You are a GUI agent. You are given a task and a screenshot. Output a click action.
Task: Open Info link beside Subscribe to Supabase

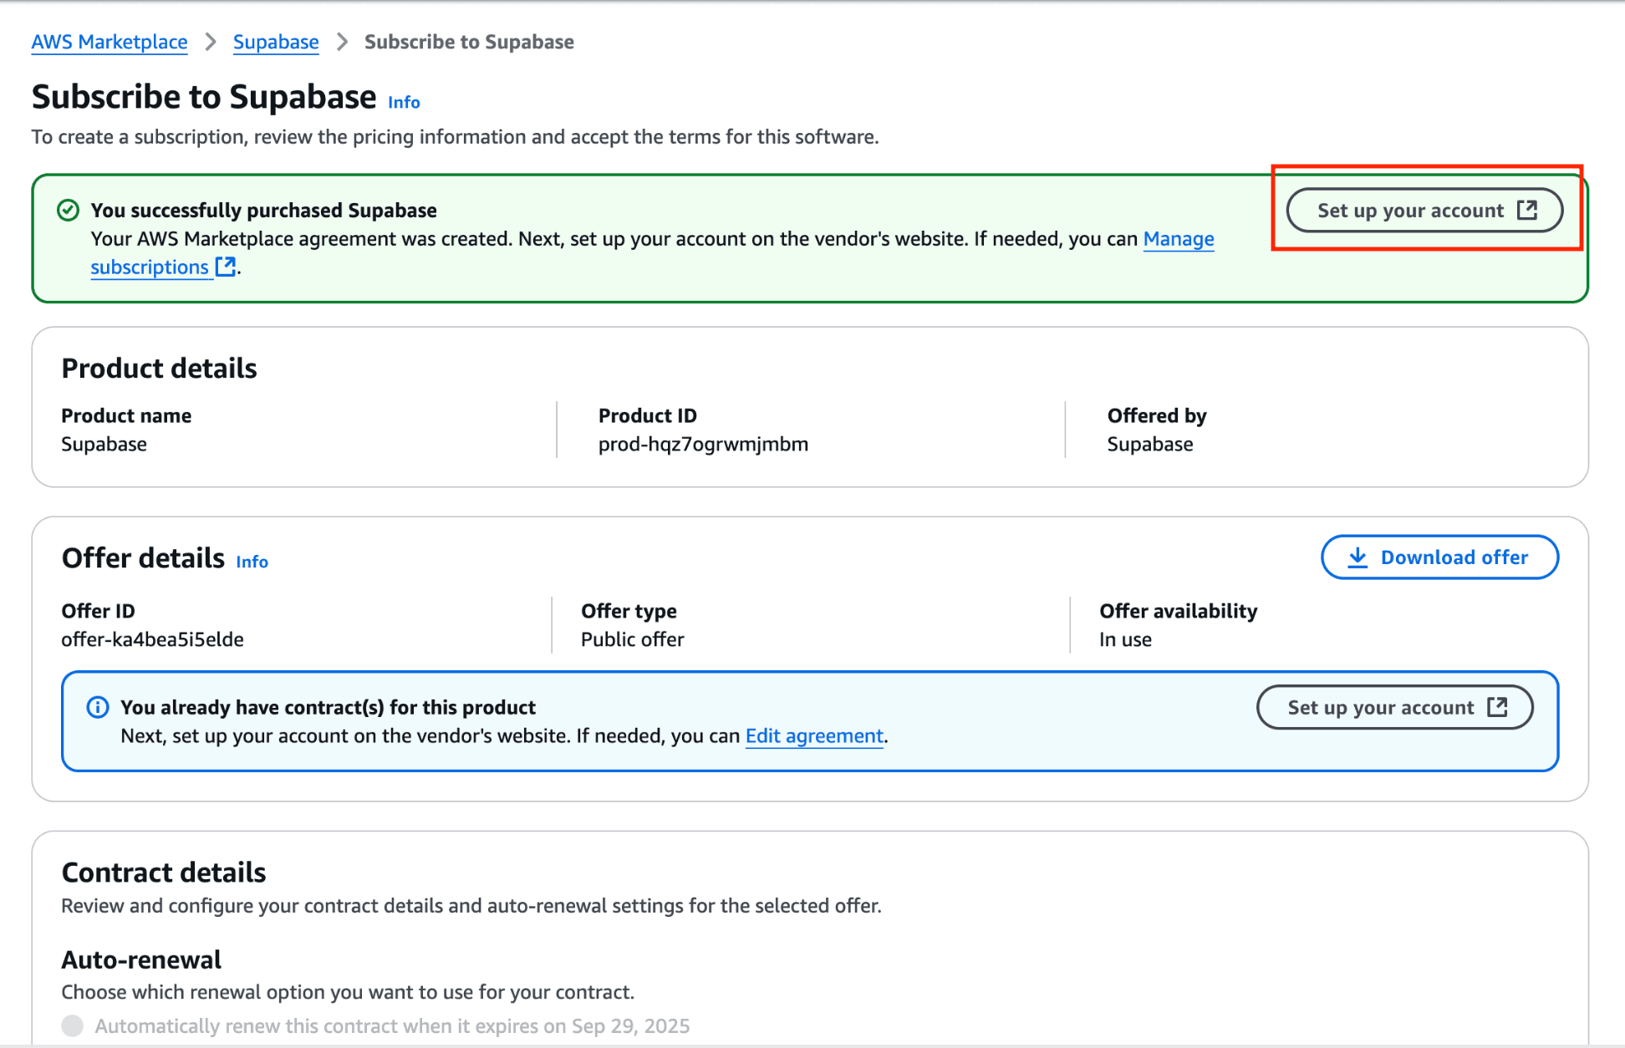[404, 102]
